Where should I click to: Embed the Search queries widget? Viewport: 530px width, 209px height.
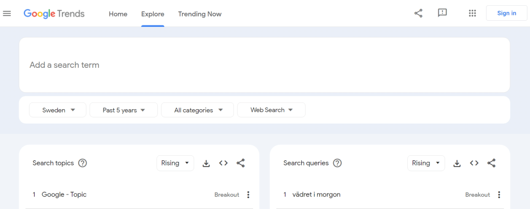(x=474, y=163)
